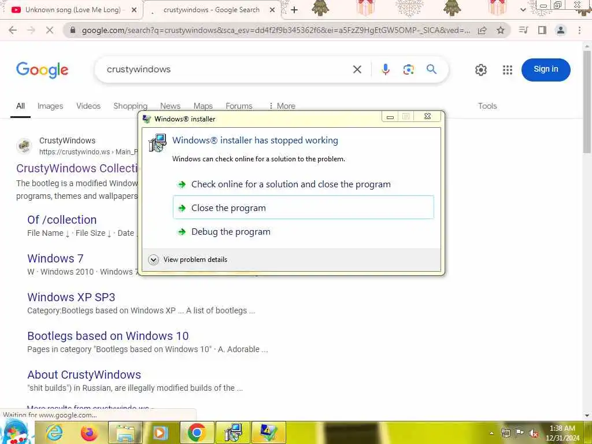Click the padlock site info icon

(73, 30)
